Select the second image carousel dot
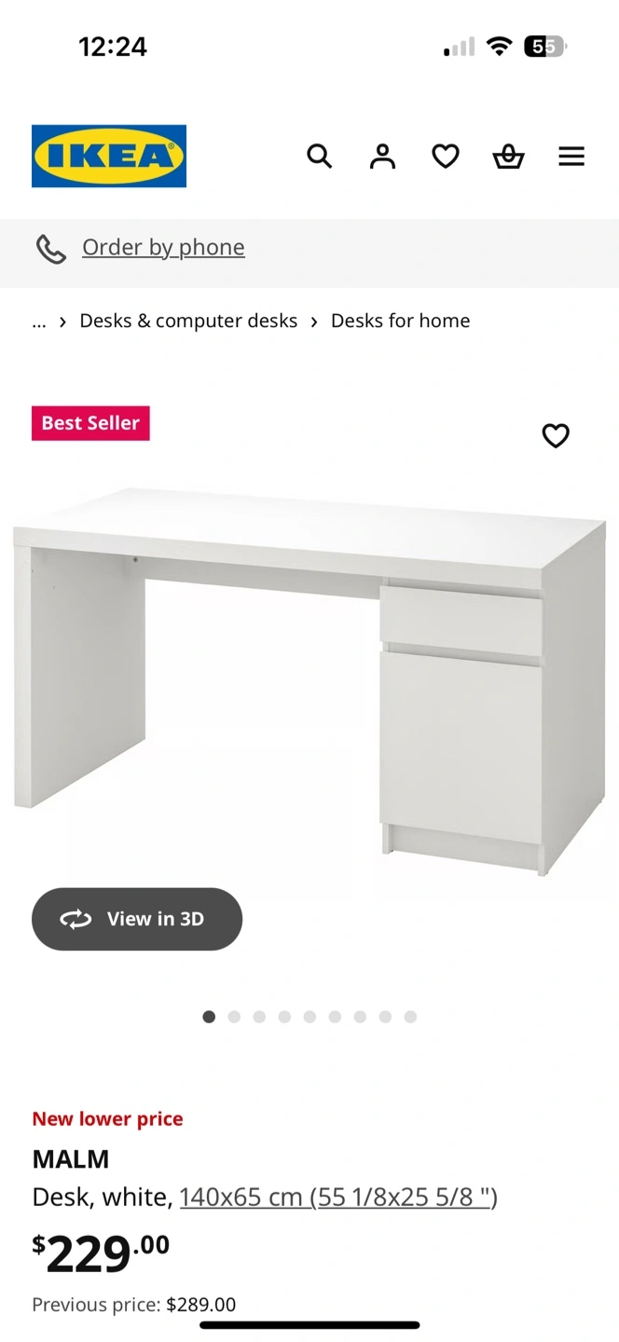This screenshot has height=1342, width=619. 234,1017
